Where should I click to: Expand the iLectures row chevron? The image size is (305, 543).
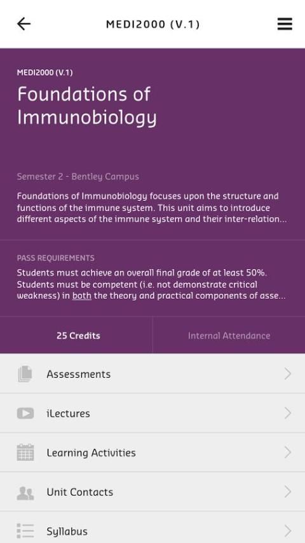point(287,413)
